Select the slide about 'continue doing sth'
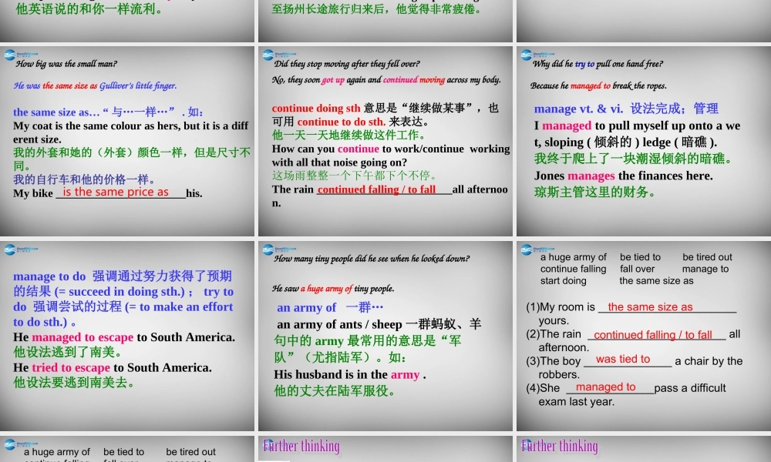771x462 pixels. tap(385, 139)
